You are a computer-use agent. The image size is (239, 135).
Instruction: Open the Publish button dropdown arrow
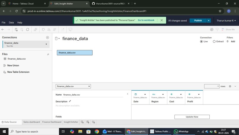click(209, 20)
